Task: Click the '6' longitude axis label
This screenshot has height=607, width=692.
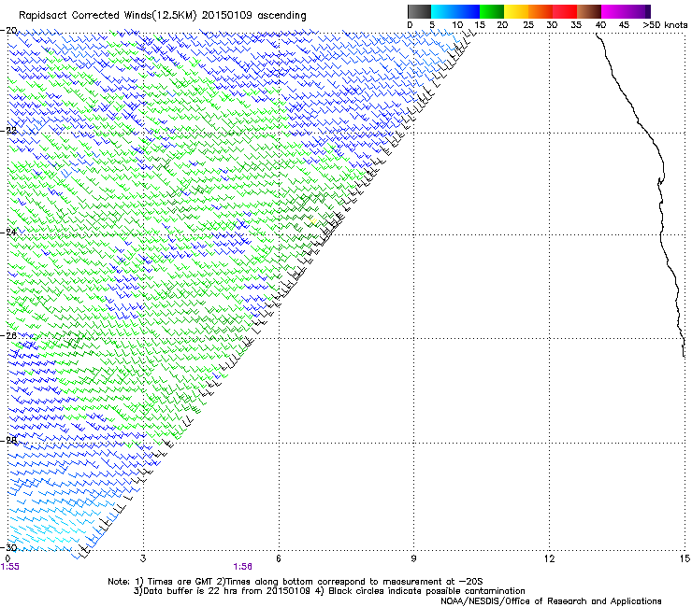Action: point(279,558)
